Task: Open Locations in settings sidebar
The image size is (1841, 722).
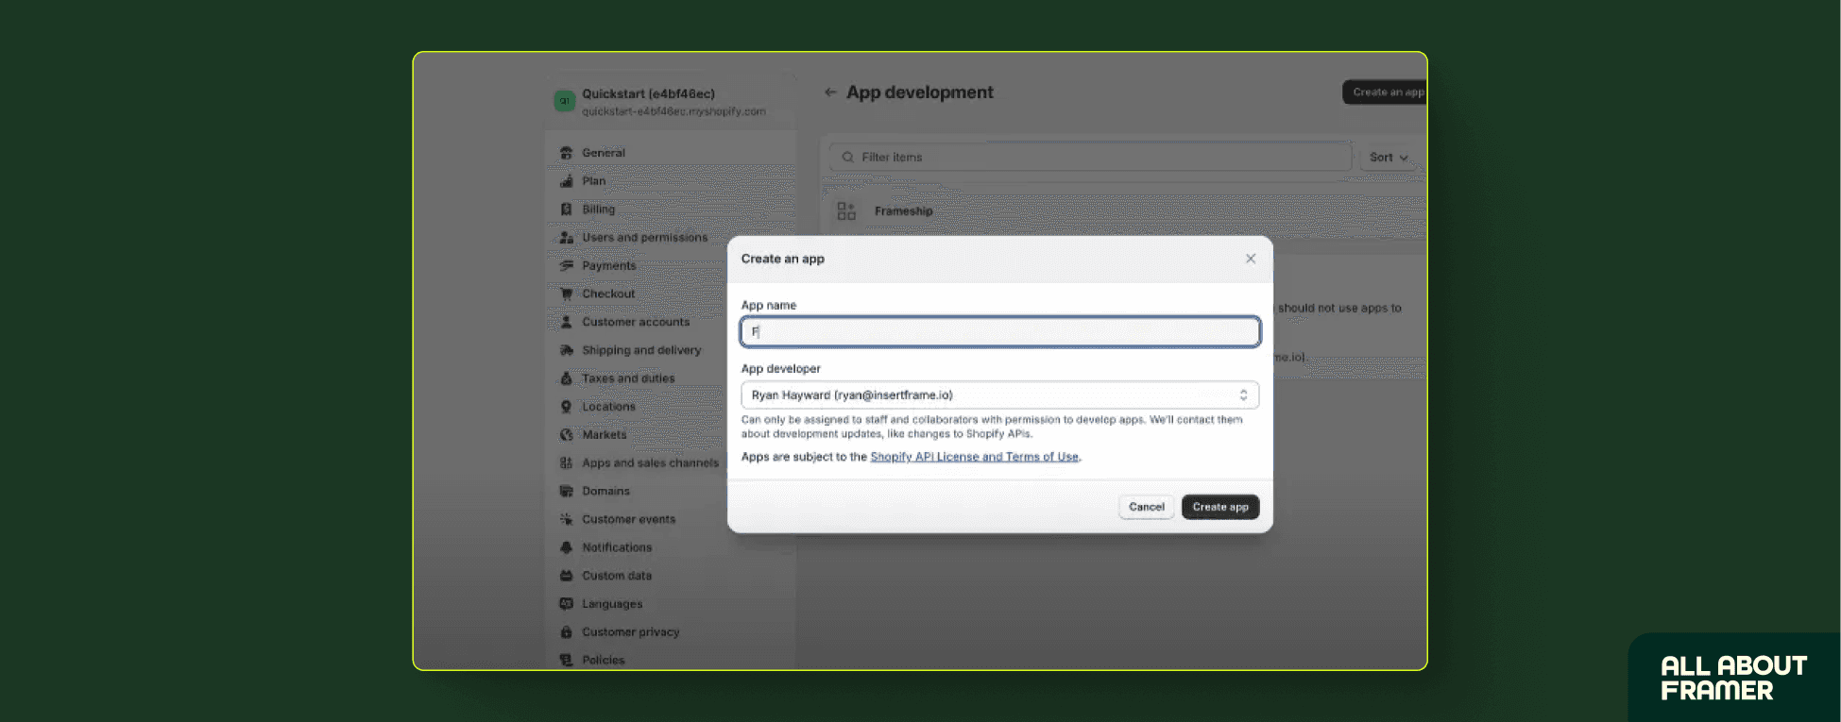Action: pos(609,407)
